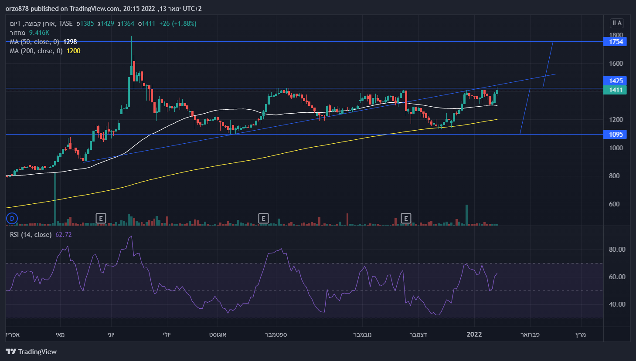This screenshot has height=361, width=636.
Task: Select the 1425 blue price label
Action: 615,81
